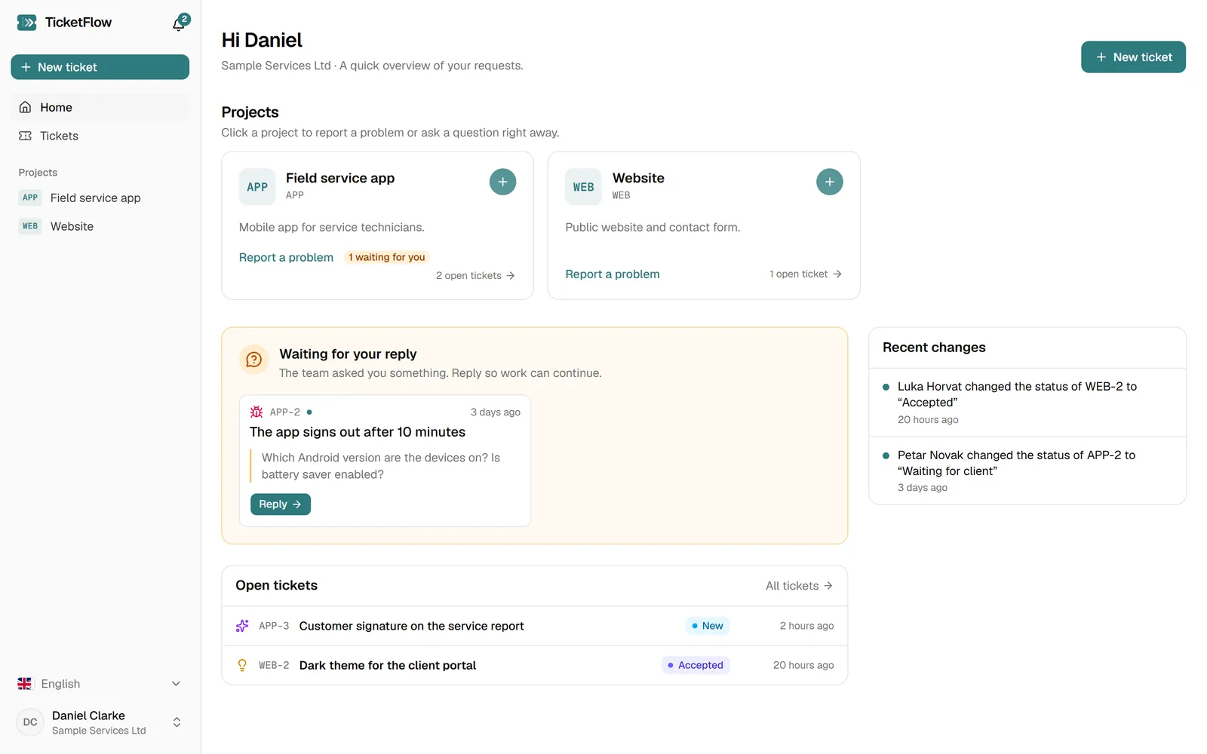Viewport: 1207px width, 754px height.
Task: Open the Dark theme for the client portal ticket
Action: pos(535,665)
